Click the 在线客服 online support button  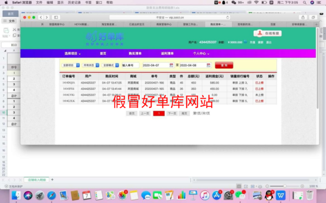267,34
